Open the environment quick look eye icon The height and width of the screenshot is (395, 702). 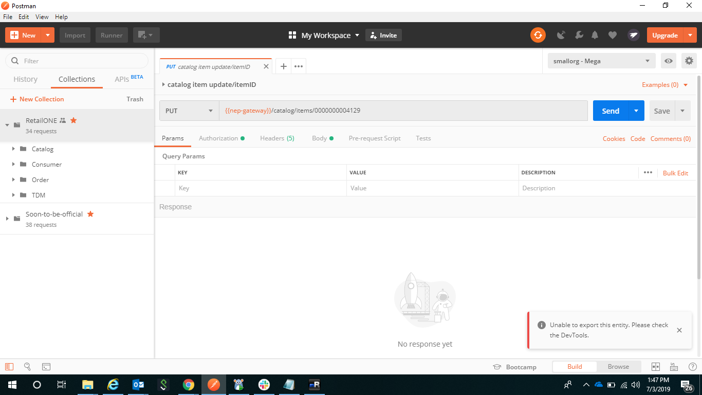(668, 61)
